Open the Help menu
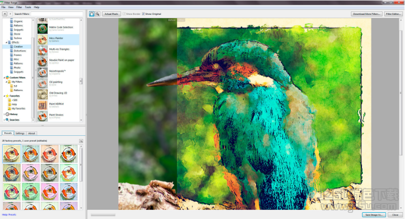The image size is (405, 219). pos(36,7)
